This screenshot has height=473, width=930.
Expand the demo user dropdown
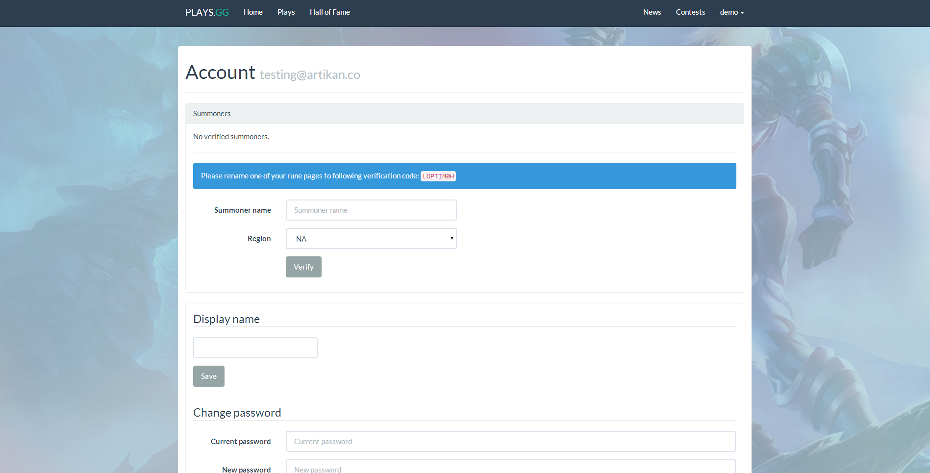[x=732, y=12]
